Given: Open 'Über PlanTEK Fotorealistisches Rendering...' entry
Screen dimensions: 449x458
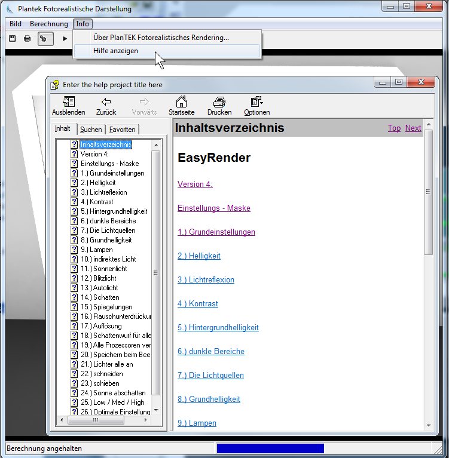Looking at the screenshot, I should coord(161,37).
